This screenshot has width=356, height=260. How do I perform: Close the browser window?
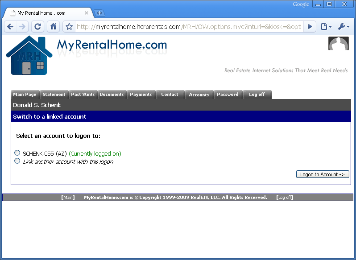(x=344, y=4)
